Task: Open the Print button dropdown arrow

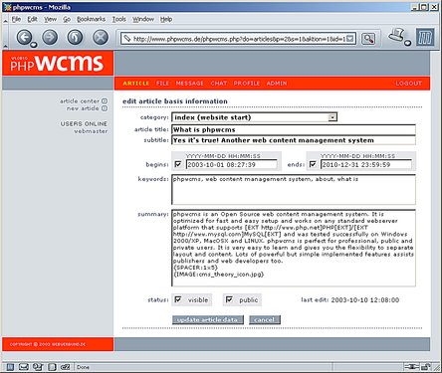Action: click(408, 43)
